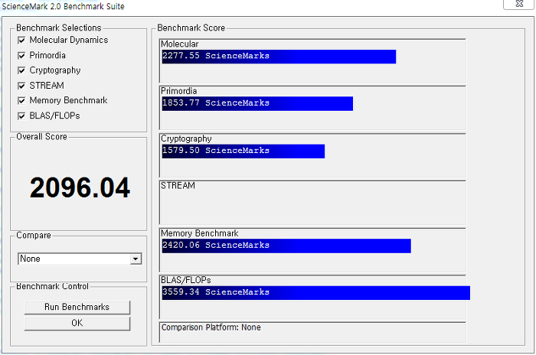Select the overall score 2096.04 text
The width and height of the screenshot is (536, 355).
tap(80, 187)
